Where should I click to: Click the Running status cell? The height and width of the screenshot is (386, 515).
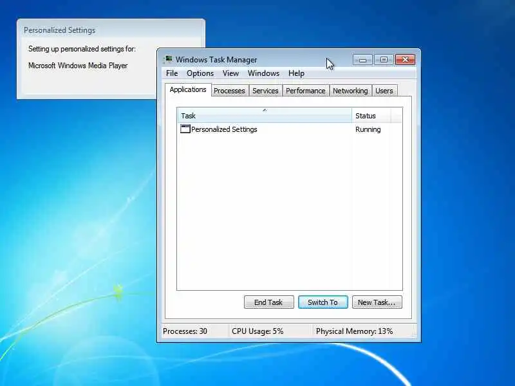(368, 129)
